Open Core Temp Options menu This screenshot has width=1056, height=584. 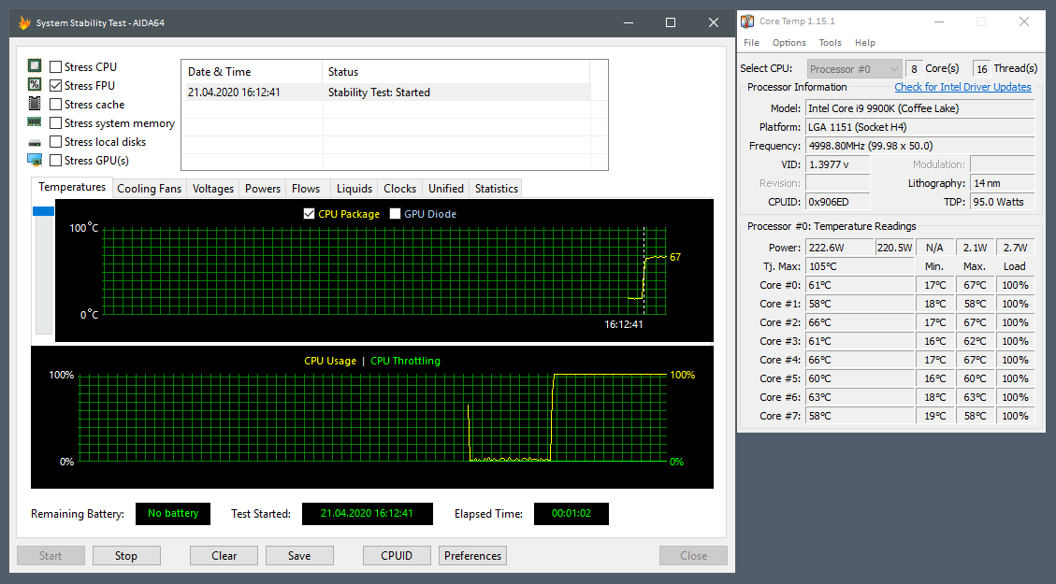pos(789,42)
